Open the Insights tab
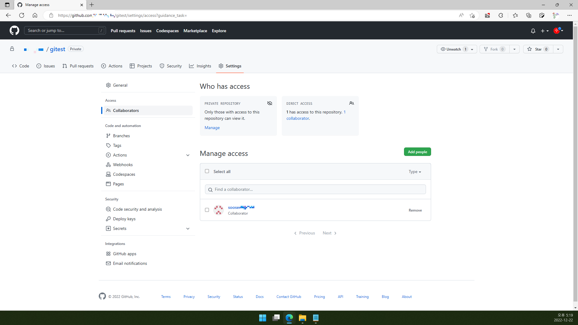578x325 pixels. (x=200, y=66)
